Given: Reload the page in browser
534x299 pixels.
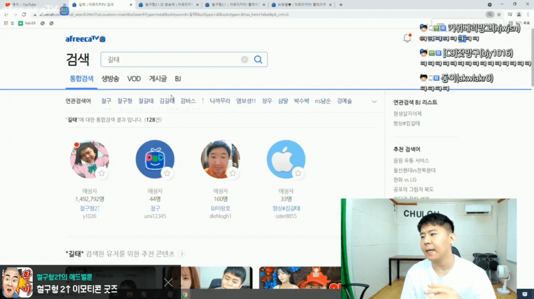Looking at the screenshot, I should (24, 14).
